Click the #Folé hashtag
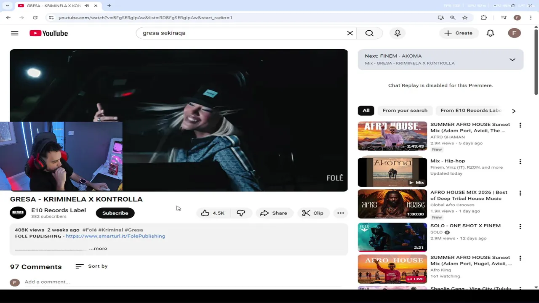Screen dimensions: 539x303 click(90, 230)
